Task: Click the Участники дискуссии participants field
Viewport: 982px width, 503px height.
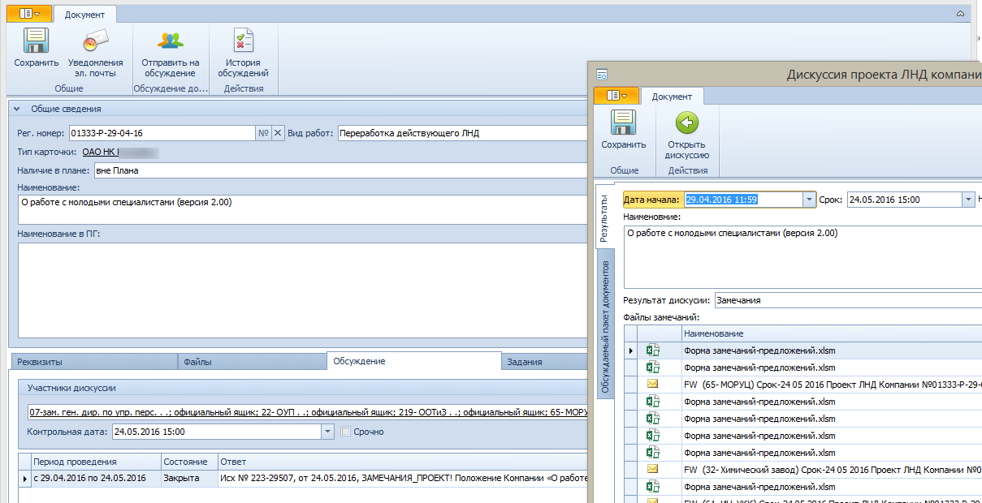Action: tap(307, 412)
